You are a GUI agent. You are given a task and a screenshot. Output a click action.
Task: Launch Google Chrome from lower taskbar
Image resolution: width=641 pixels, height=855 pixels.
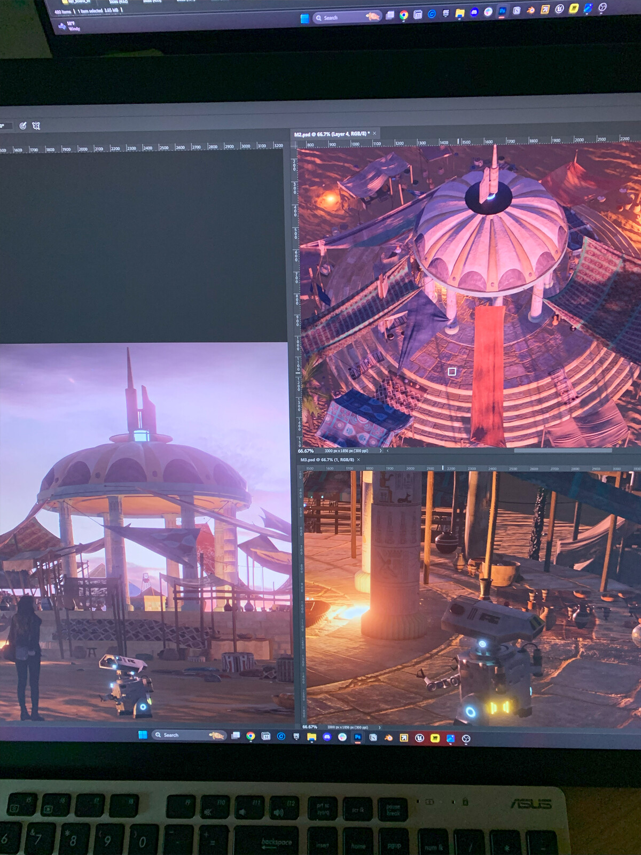(251, 736)
